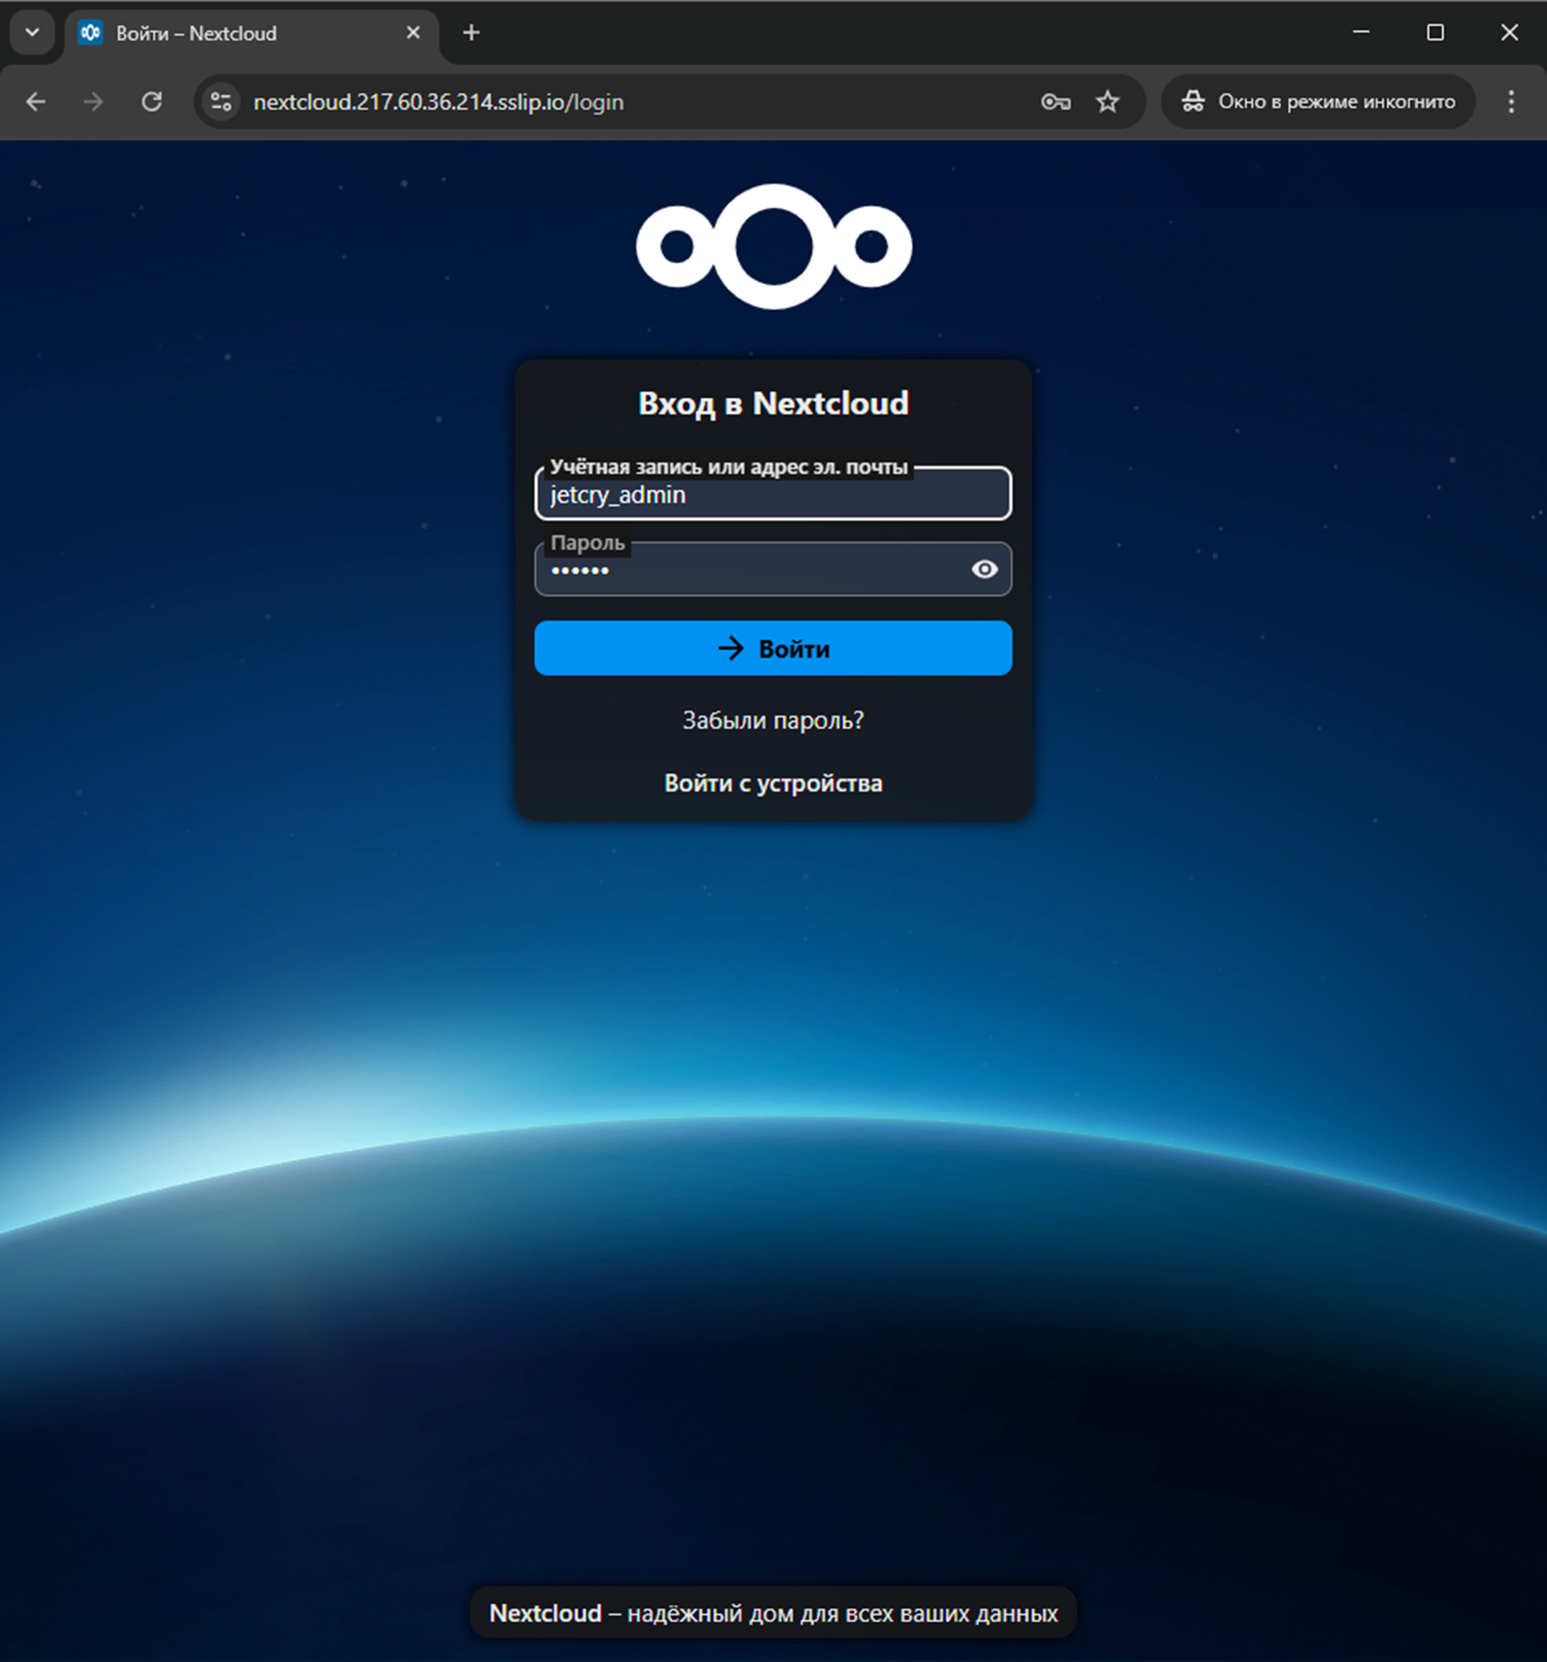This screenshot has width=1547, height=1662.
Task: Click the Nextcloud favicon in the tab
Action: coord(91,33)
